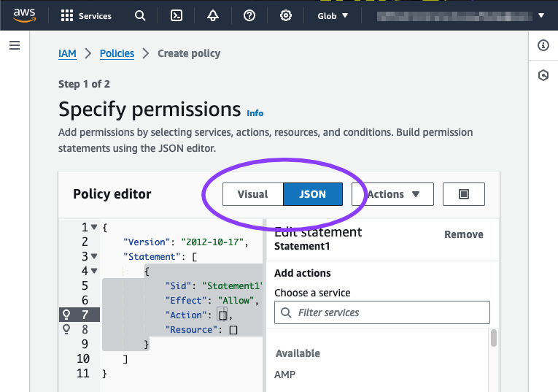
Task: Click the search icon inside Filter services
Action: click(x=286, y=312)
